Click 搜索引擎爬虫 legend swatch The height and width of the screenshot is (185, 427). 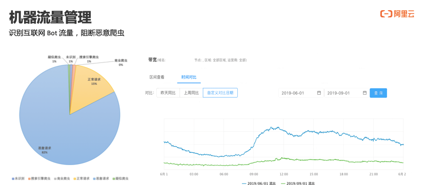coord(29,179)
